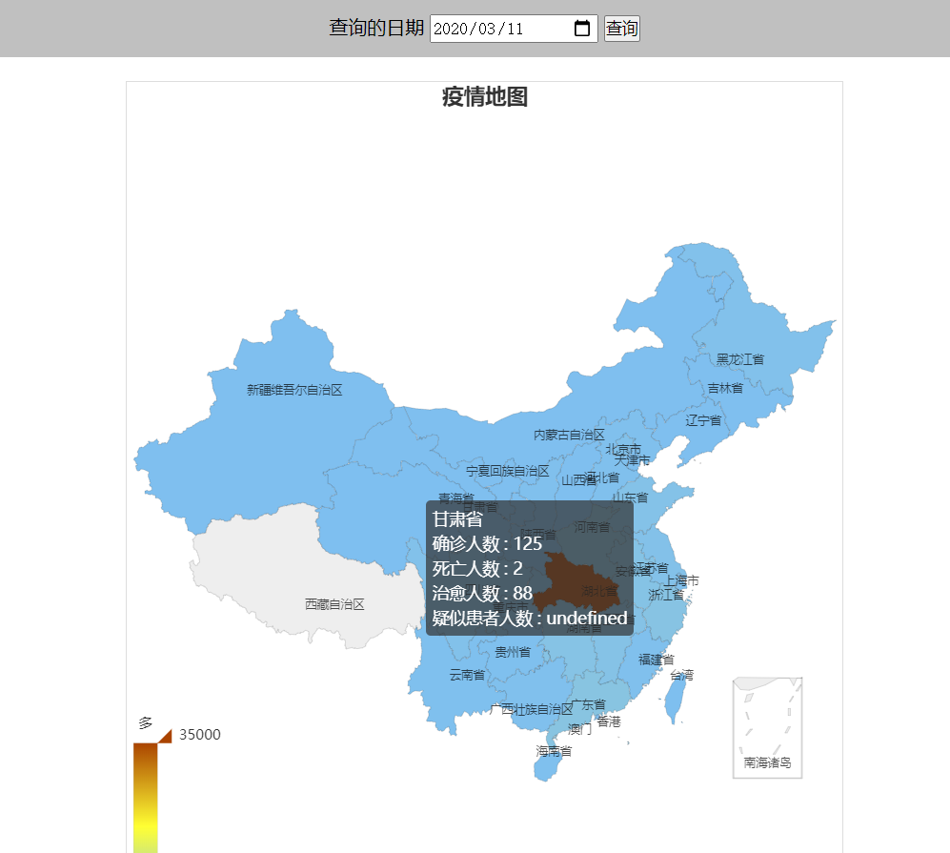Click the 广东省 label

589,704
